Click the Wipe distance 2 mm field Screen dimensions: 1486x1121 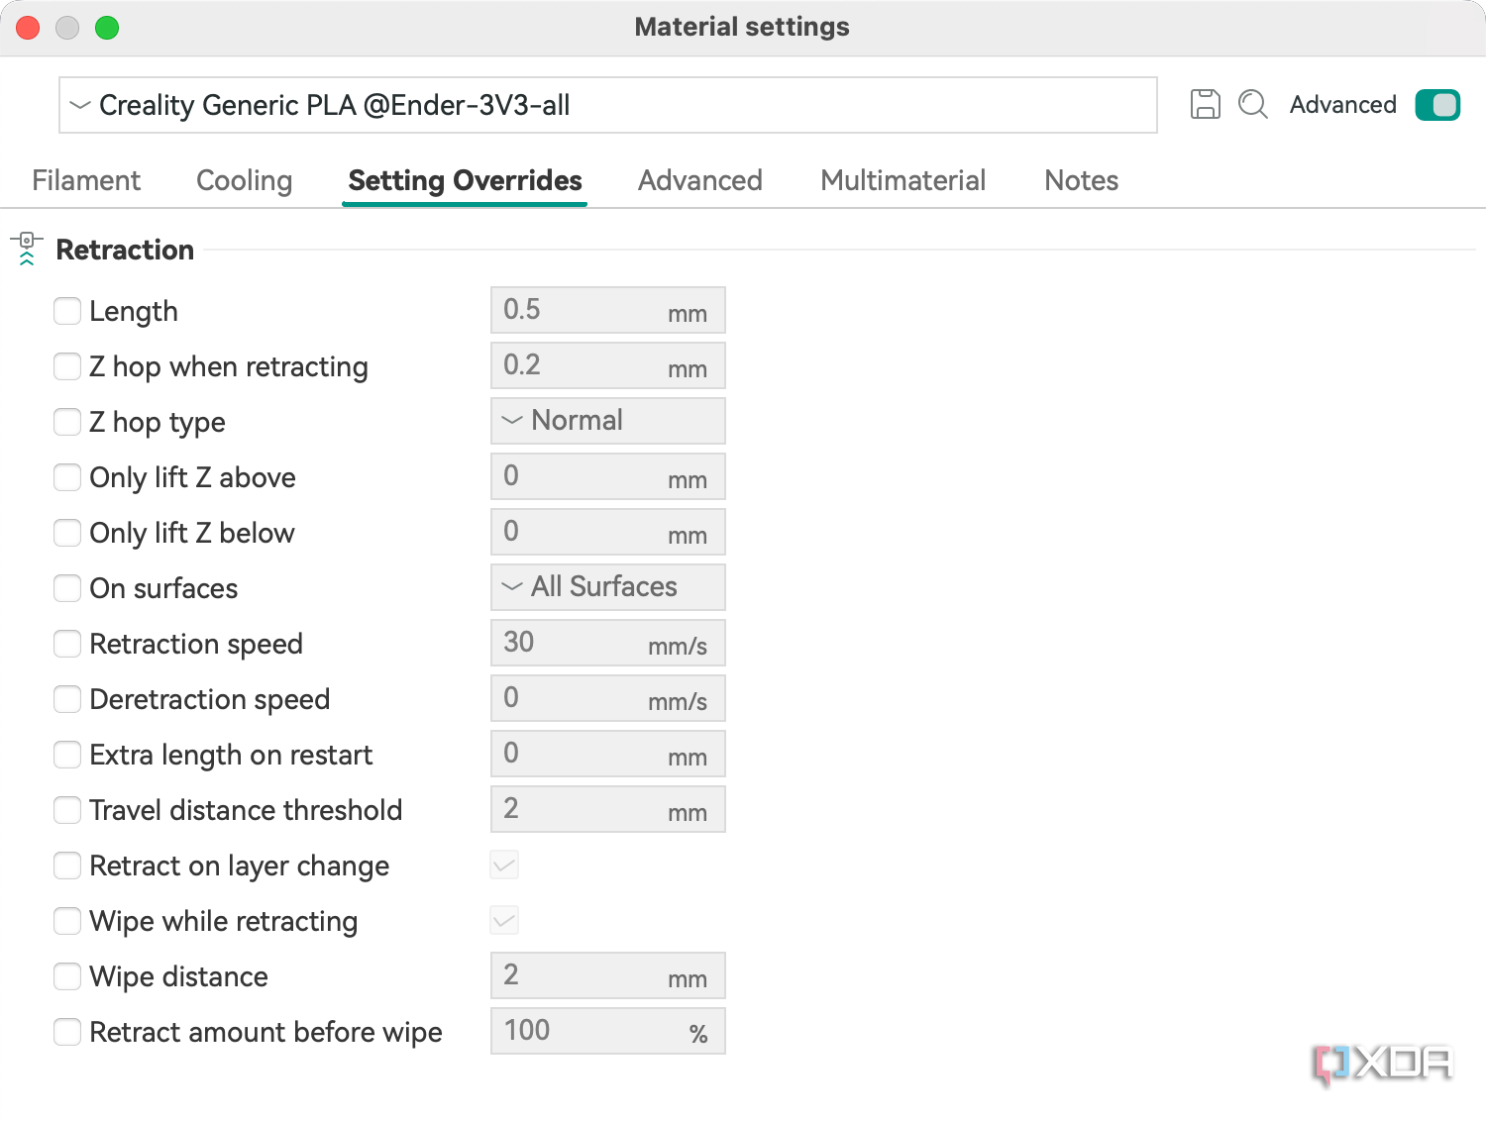coord(608,975)
